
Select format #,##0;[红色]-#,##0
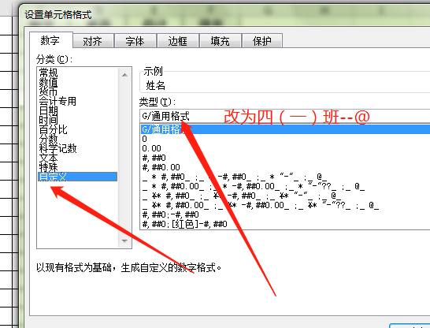285,224
